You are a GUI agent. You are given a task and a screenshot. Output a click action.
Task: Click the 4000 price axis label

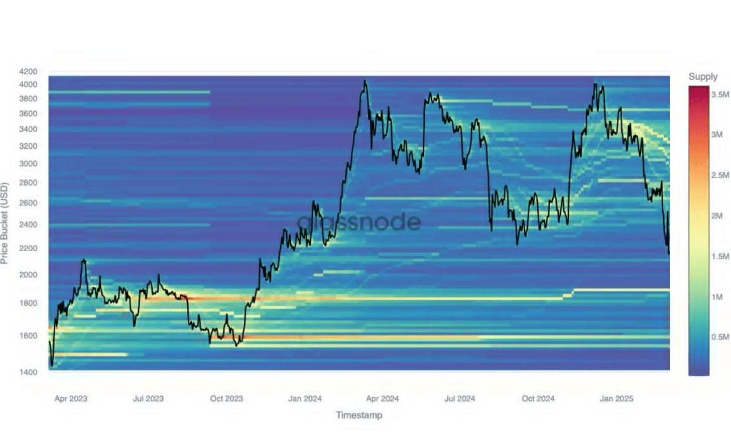28,84
